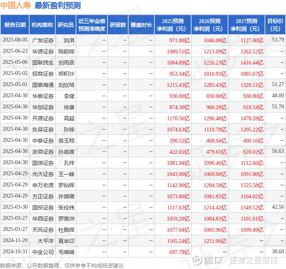Click the value 1213.09亿
Image resolution: width=286 pixels, height=269 pixels.
point(215,51)
